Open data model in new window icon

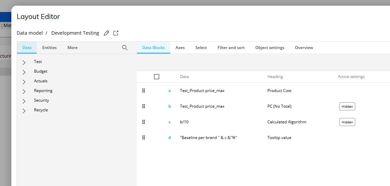(x=116, y=33)
